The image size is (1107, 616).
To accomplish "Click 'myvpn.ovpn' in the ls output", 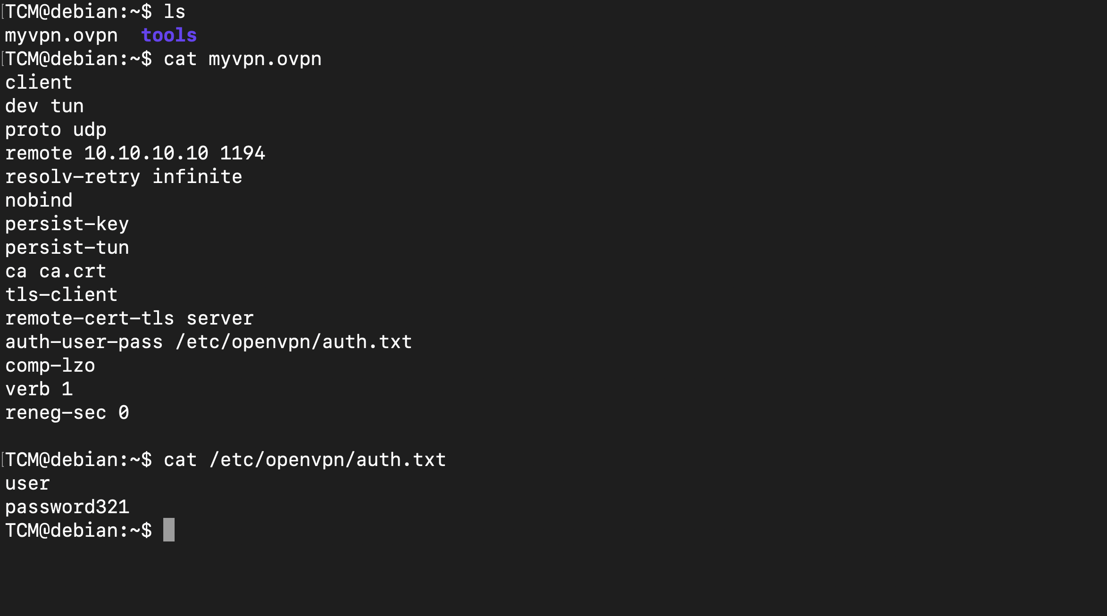I will pyautogui.click(x=61, y=36).
